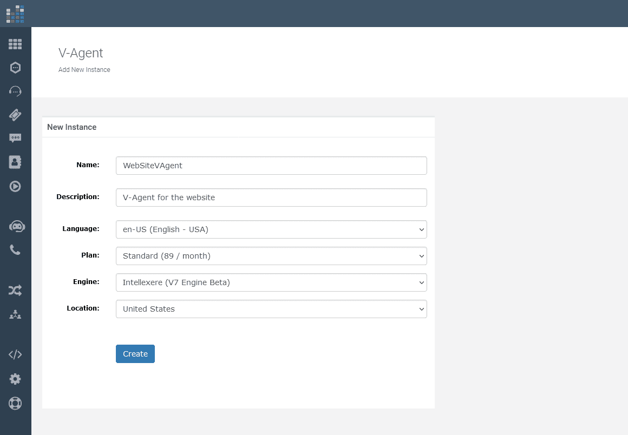628x435 pixels.
Task: Open the shuffle routing icon in sidebar
Action: (x=15, y=291)
